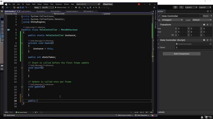Click the bookmark toolbar icon
Image resolution: width=213 pixels, height=119 pixels.
(x=99, y=8)
